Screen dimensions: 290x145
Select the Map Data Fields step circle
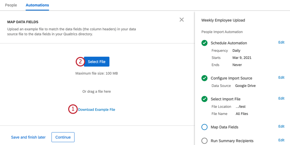coord(204,127)
